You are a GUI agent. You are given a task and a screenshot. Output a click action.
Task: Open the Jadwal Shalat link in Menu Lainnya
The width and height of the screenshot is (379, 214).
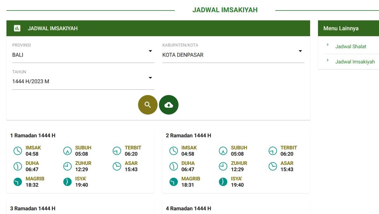pos(351,46)
